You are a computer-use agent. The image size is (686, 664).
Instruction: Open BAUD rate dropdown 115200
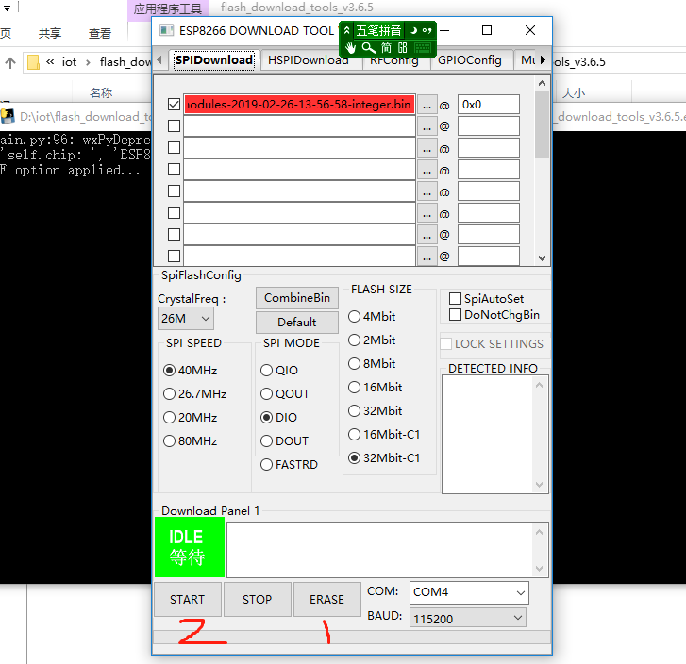[468, 618]
